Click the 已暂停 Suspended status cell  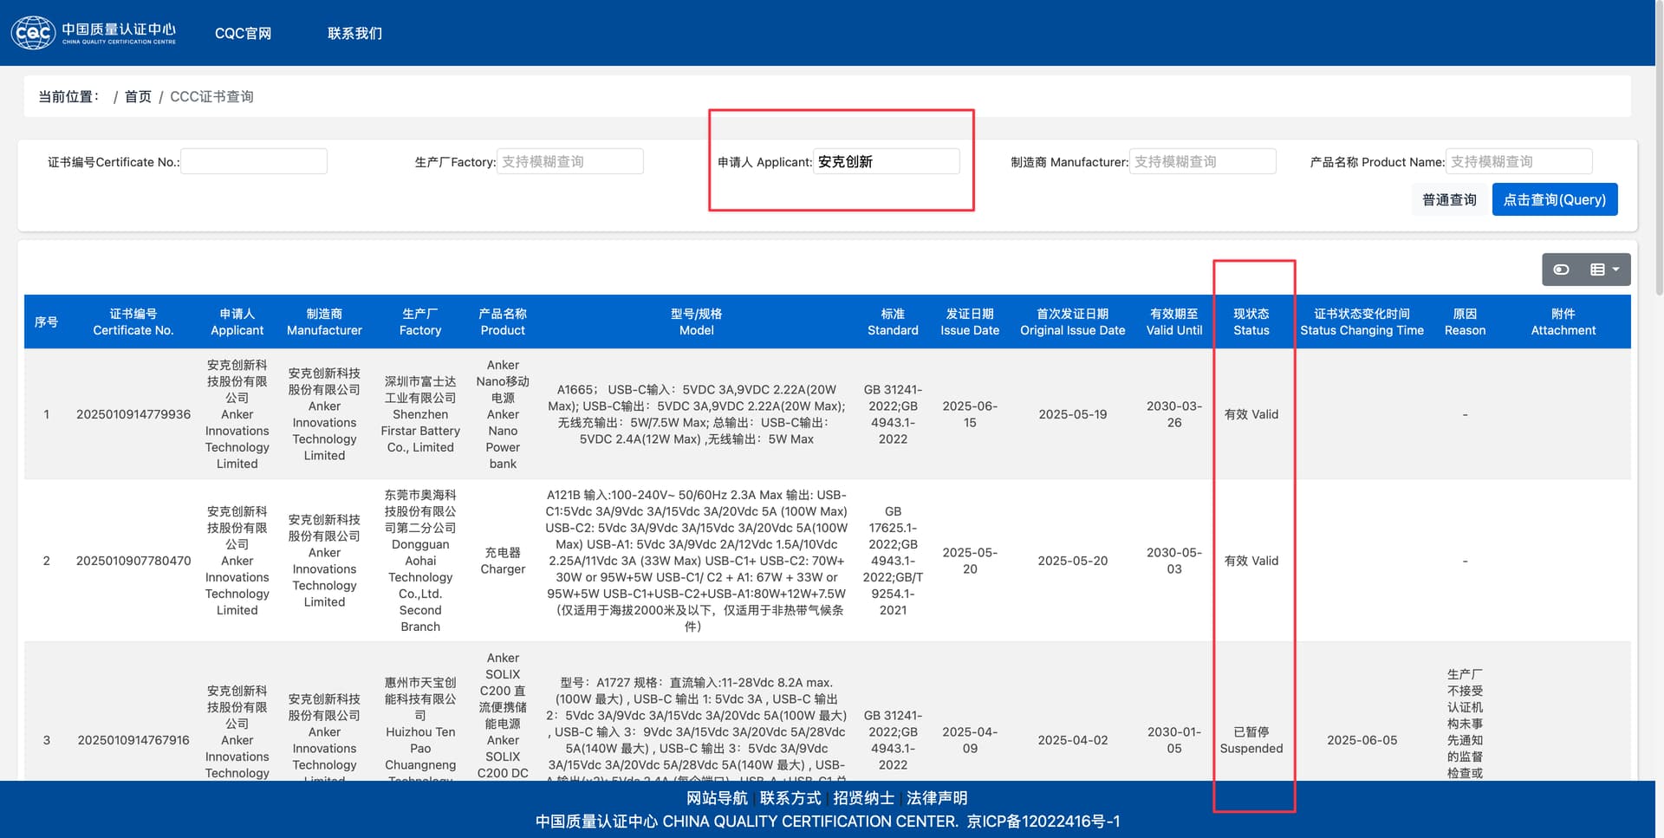1251,740
